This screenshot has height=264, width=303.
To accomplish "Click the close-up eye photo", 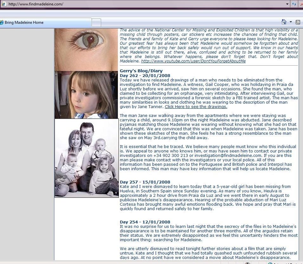I will (x=86, y=49).
